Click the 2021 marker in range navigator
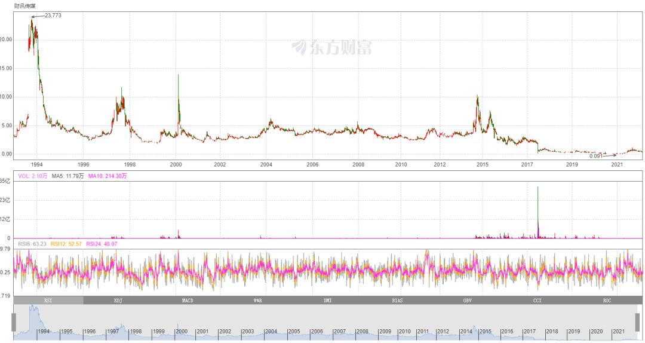The image size is (645, 343). pyautogui.click(x=619, y=331)
